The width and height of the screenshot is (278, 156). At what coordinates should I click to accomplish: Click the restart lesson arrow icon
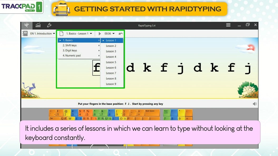[121, 34]
